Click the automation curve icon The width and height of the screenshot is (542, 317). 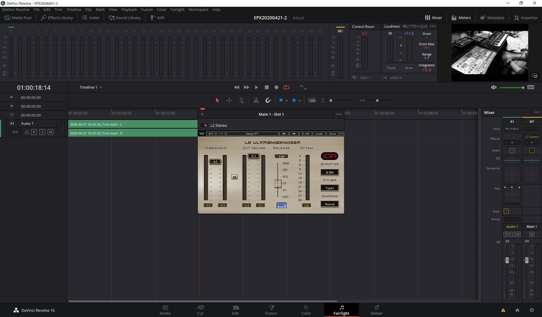click(x=303, y=87)
